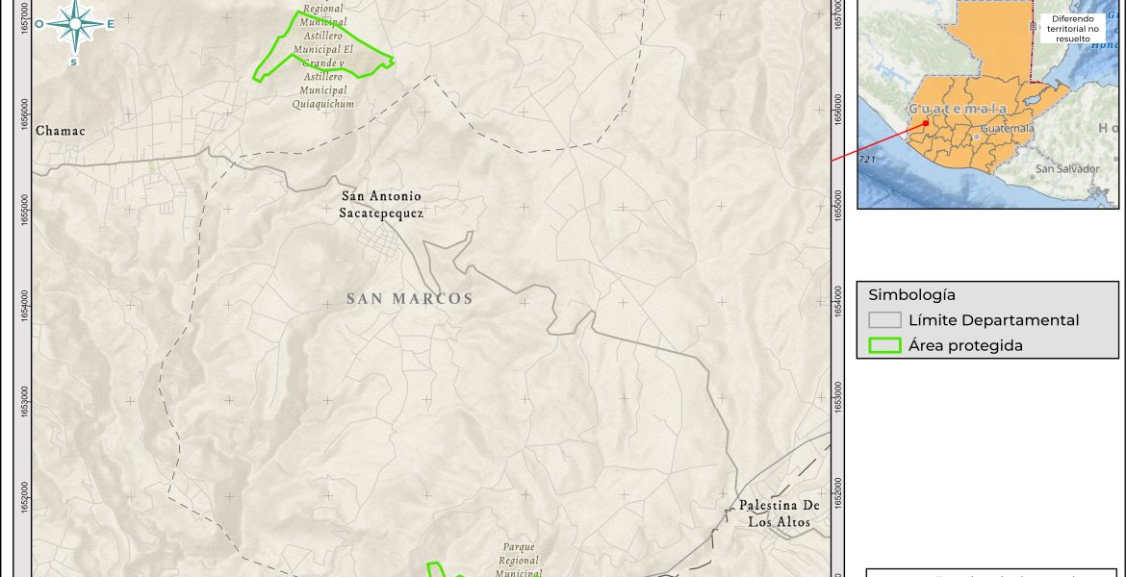Screen dimensions: 1126x577
Task: Click the 1654000 coordinate label on left axis
Action: [26, 305]
